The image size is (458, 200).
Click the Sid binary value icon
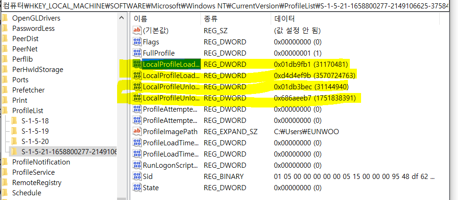click(x=137, y=176)
